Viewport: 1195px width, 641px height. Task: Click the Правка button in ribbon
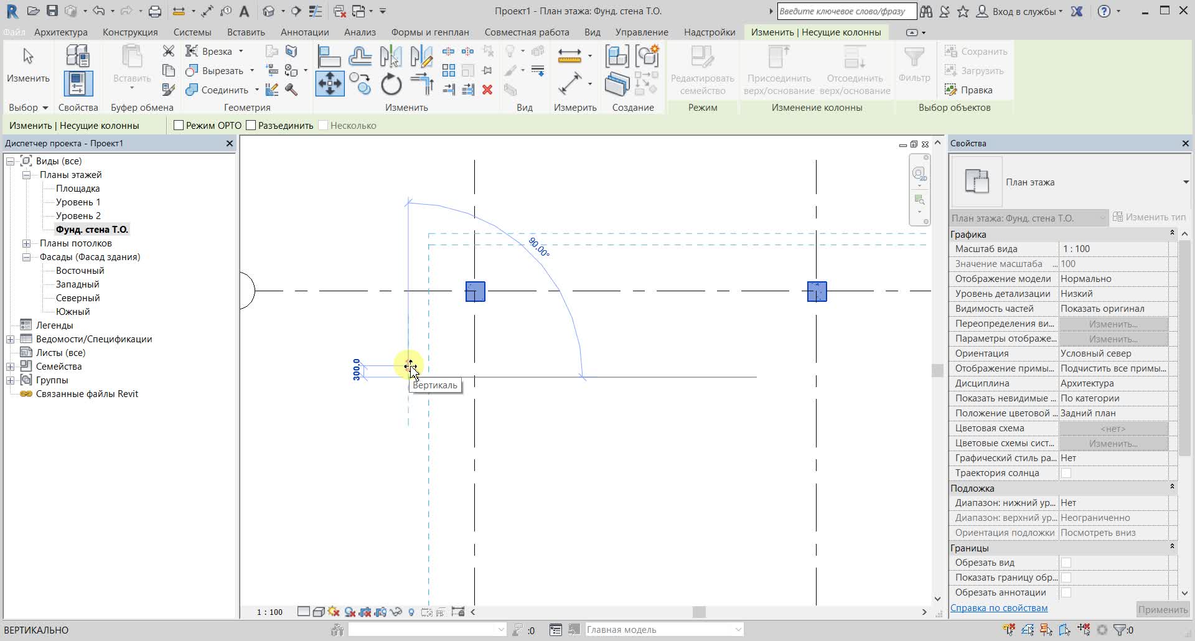[969, 90]
